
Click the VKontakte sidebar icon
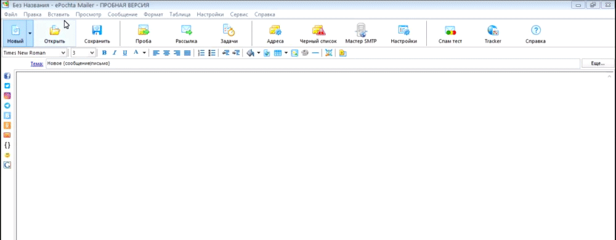(x=7, y=116)
